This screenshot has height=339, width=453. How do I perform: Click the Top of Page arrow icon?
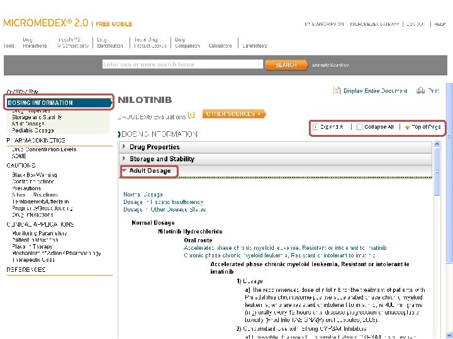pos(407,127)
